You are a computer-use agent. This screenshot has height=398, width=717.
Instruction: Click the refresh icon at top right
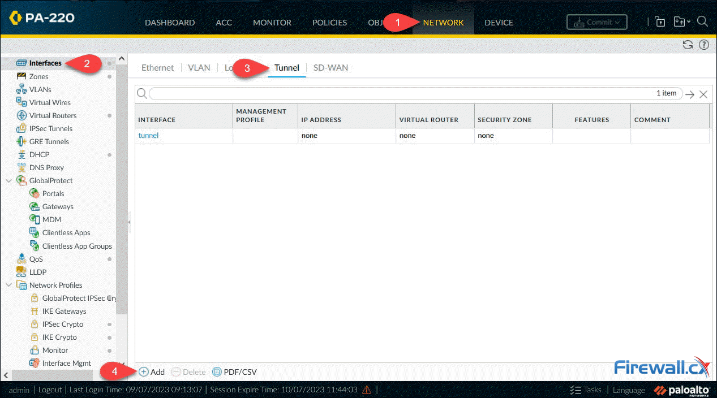(x=688, y=45)
